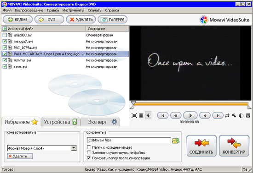
Task: Uncheck the rummur.avi file checkbox
Action: [5, 60]
